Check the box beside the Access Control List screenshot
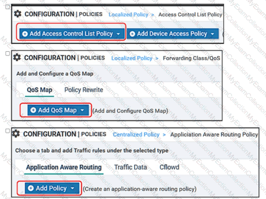 click(8, 7)
